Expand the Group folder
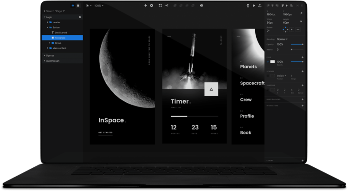 (x=50, y=43)
